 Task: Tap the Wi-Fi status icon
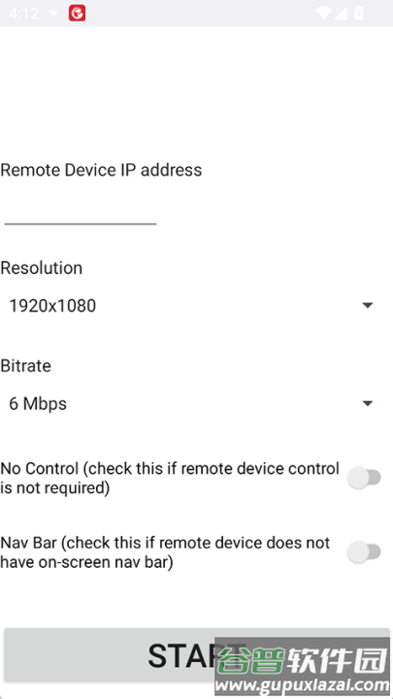(323, 13)
